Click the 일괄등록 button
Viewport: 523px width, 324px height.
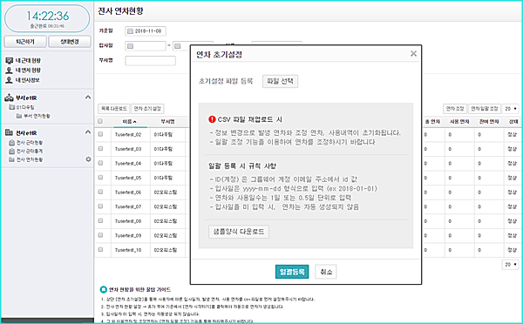[x=292, y=272]
